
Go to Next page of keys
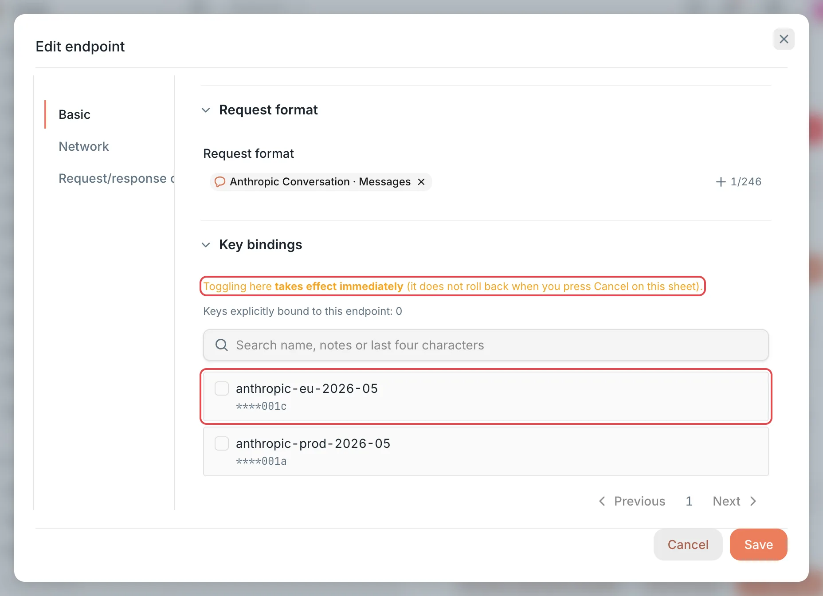(x=734, y=501)
